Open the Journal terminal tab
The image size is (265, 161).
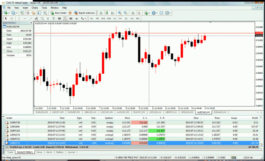click(71, 152)
